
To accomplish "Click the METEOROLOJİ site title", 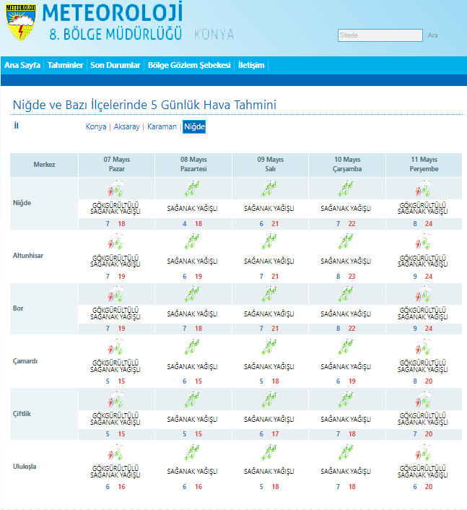I will pos(113,13).
